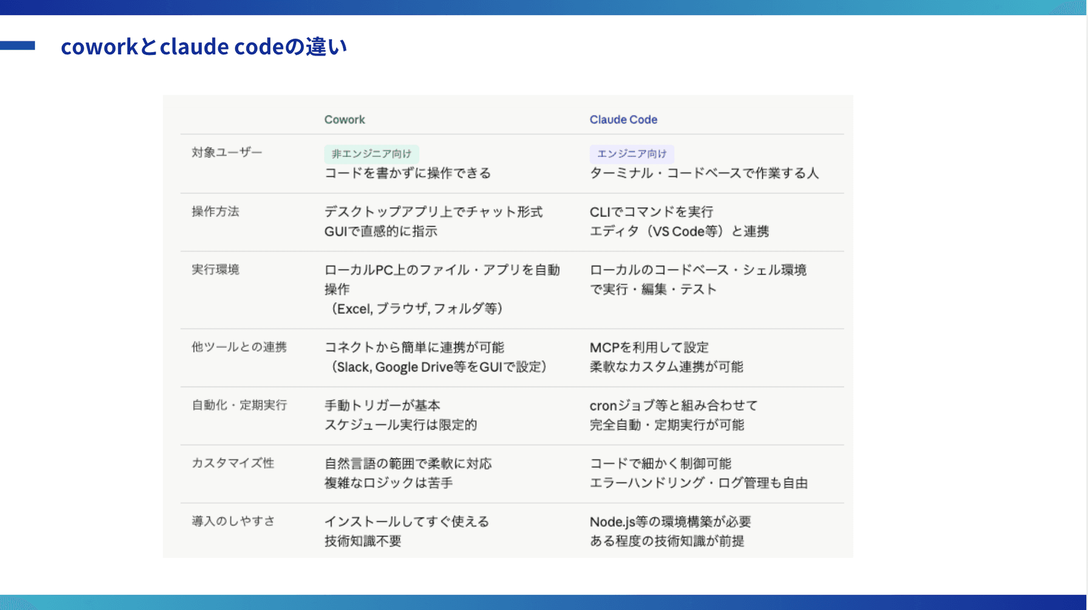Select text '手動トリガーが基本'
The height and width of the screenshot is (610, 1088).
click(x=382, y=405)
